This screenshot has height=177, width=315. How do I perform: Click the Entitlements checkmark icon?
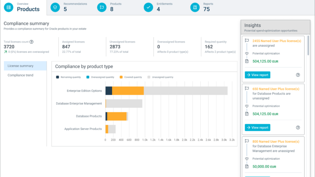pos(148,7)
